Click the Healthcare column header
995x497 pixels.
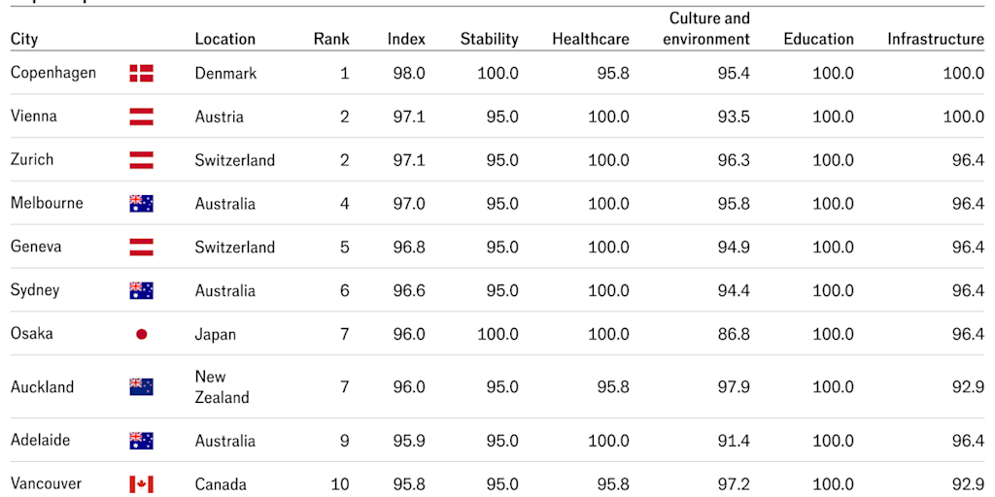pos(590,40)
